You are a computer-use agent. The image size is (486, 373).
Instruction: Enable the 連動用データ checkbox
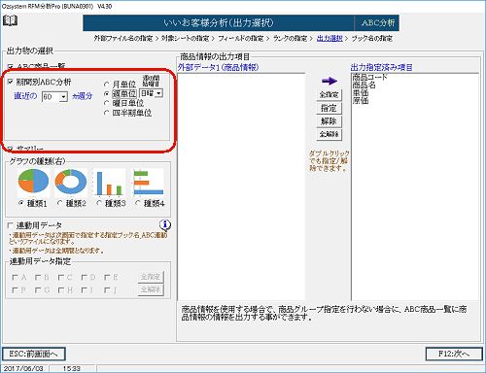coord(11,225)
